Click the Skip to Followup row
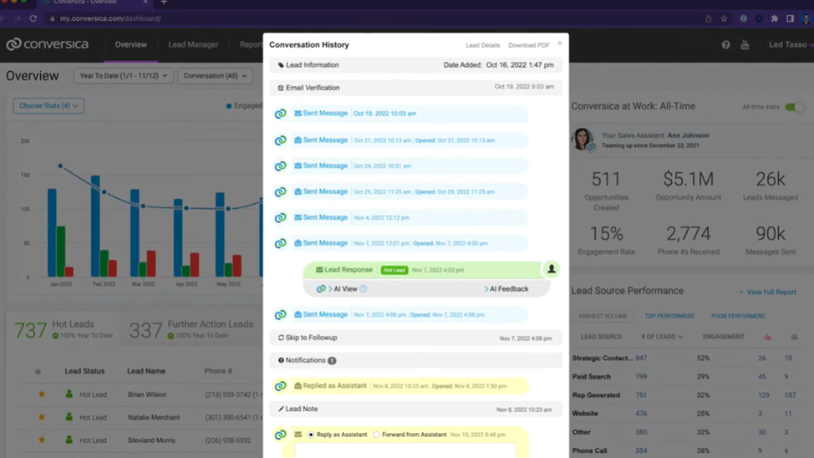Image resolution: width=814 pixels, height=458 pixels. (x=416, y=338)
